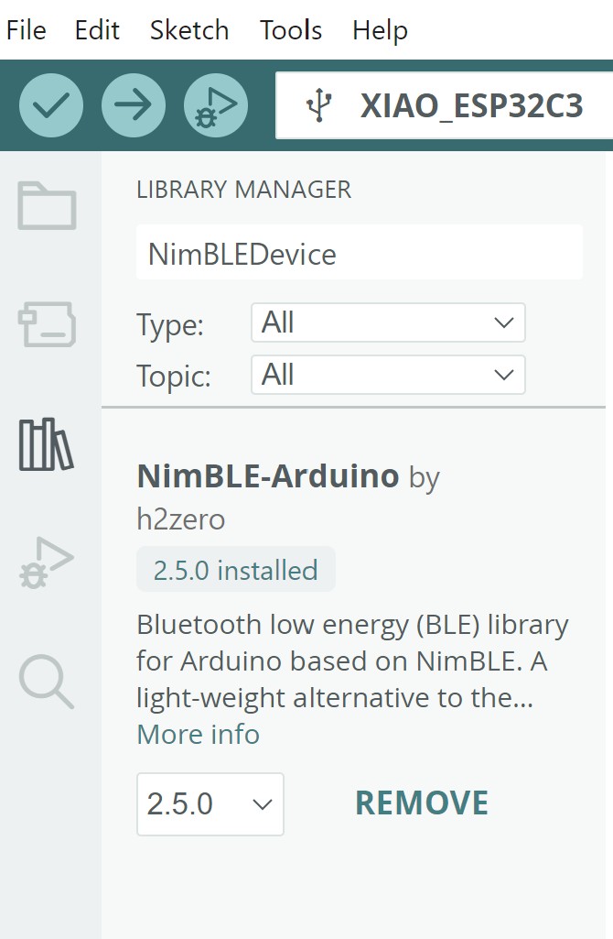Toggle the Library Manager sidebar icon
Viewport: 613px width, 939px height.
coord(47,444)
